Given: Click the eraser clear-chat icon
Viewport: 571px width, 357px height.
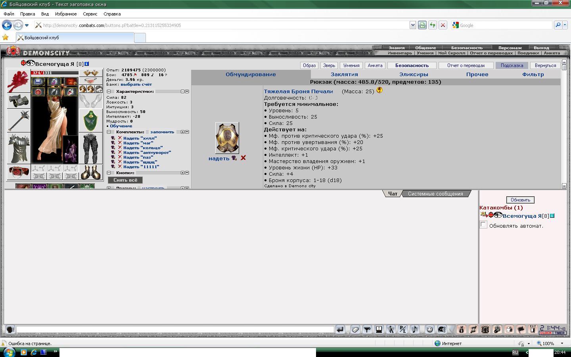Looking at the screenshot, I should point(355,330).
